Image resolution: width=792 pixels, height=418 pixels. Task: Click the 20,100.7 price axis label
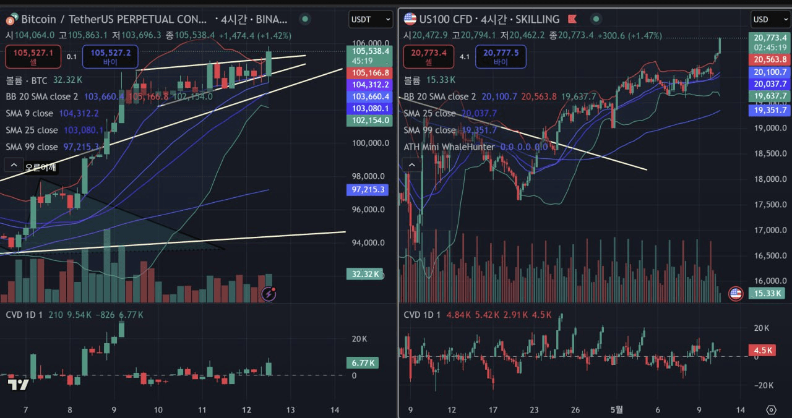pos(770,72)
